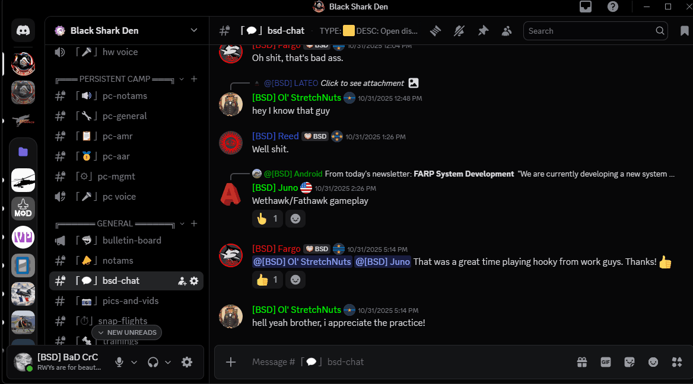Deafen using the headphones button
The width and height of the screenshot is (693, 384).
pyautogui.click(x=153, y=362)
